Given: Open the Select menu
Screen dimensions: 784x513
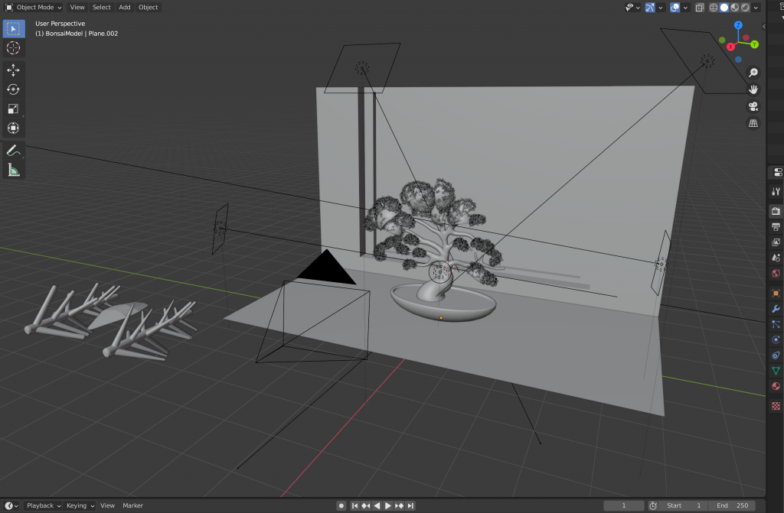Looking at the screenshot, I should click(x=102, y=8).
